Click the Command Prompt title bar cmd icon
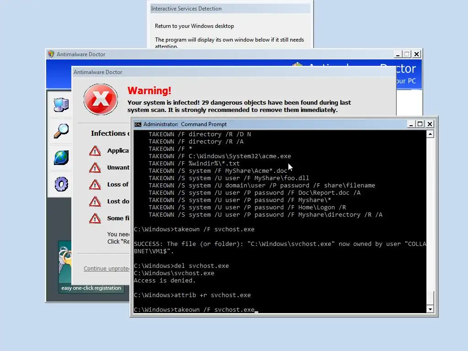The width and height of the screenshot is (468, 351). 138,124
